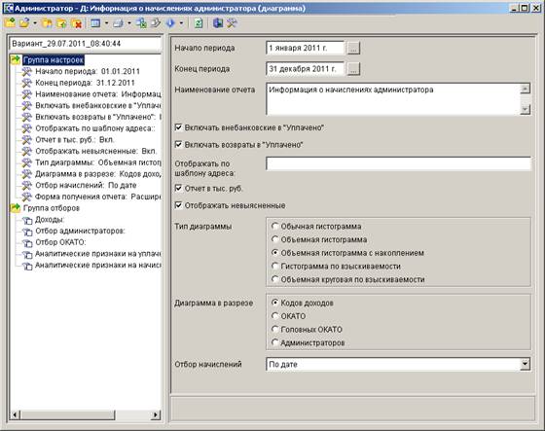Image resolution: width=545 pixels, height=431 pixels.
Task: Click the printer icon in toolbar
Action: pos(119,23)
